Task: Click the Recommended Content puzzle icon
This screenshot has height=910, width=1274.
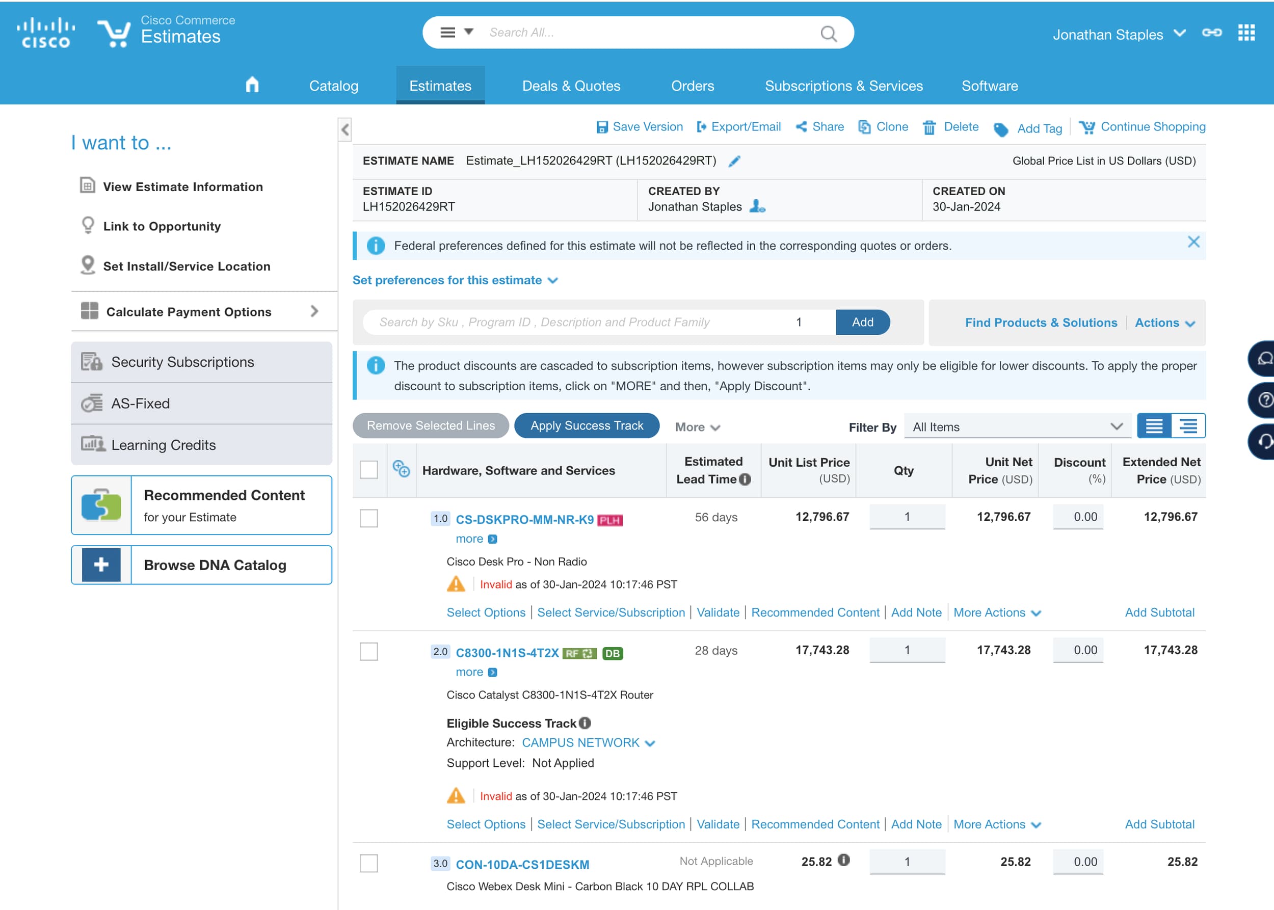Action: (x=101, y=505)
